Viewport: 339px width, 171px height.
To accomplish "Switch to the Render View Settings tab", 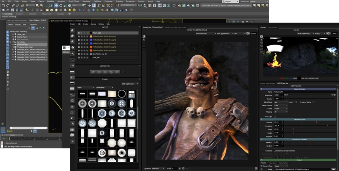I will coord(268,83).
